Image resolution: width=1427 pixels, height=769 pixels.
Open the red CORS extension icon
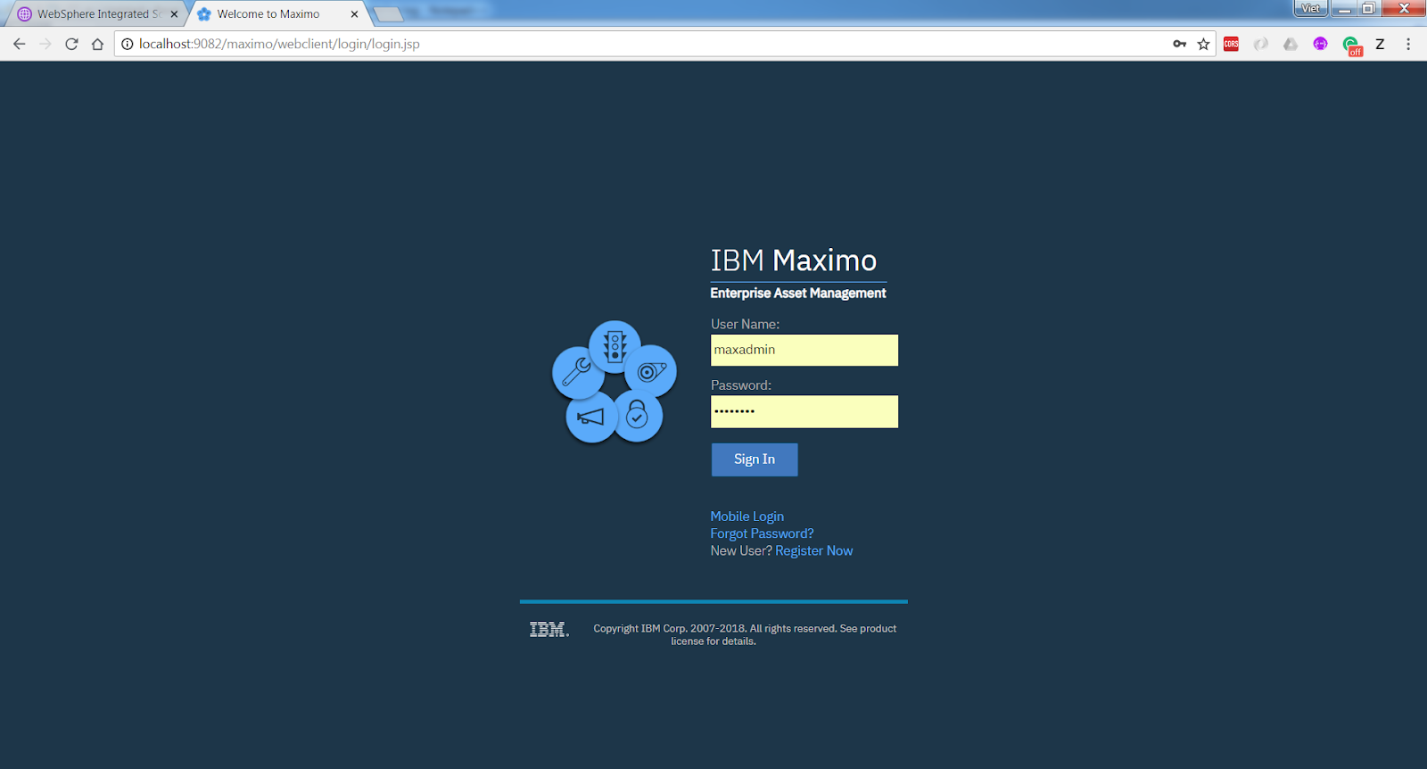click(1231, 44)
